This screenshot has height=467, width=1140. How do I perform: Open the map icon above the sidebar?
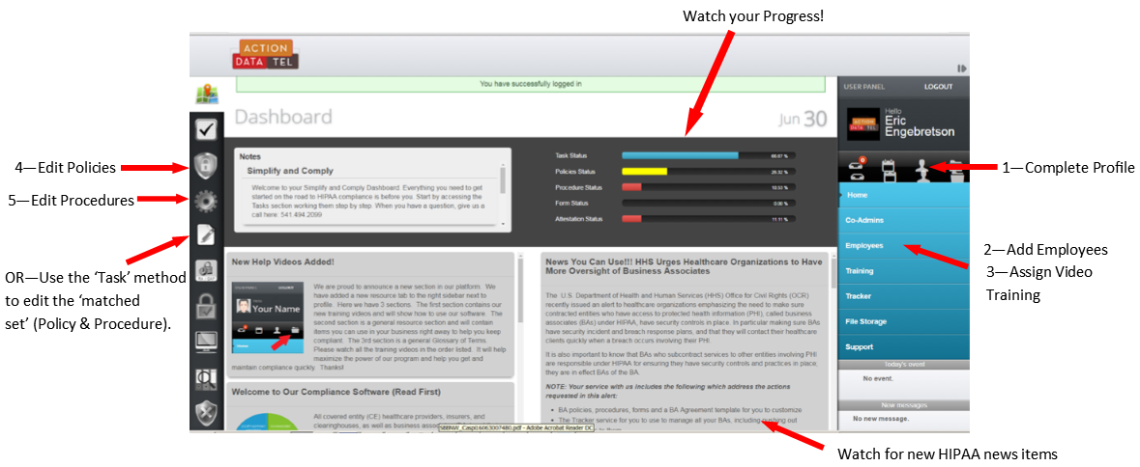point(207,95)
